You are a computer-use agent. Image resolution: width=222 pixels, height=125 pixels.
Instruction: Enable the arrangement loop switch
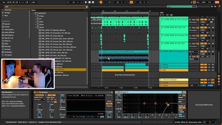click(x=131, y=2)
